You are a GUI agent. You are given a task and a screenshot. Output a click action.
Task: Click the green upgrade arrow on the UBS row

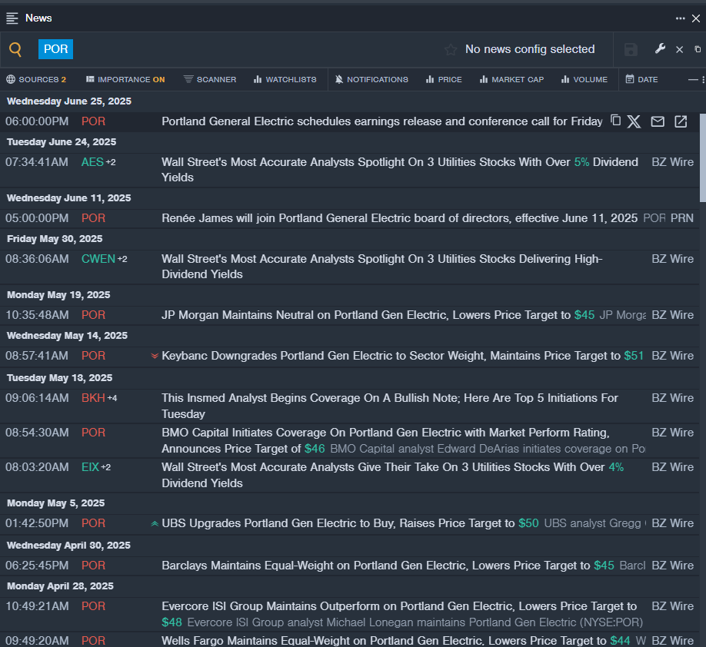coord(155,523)
